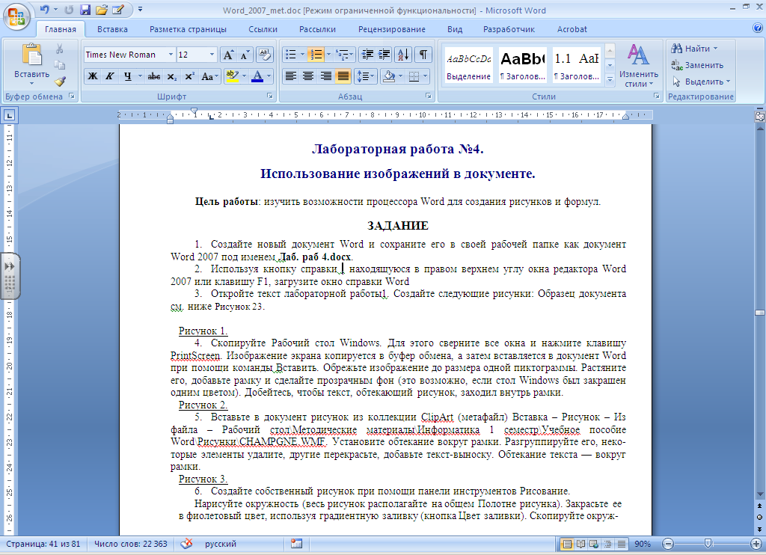Apply yellow text highlight color
The height and width of the screenshot is (555, 766).
point(232,76)
